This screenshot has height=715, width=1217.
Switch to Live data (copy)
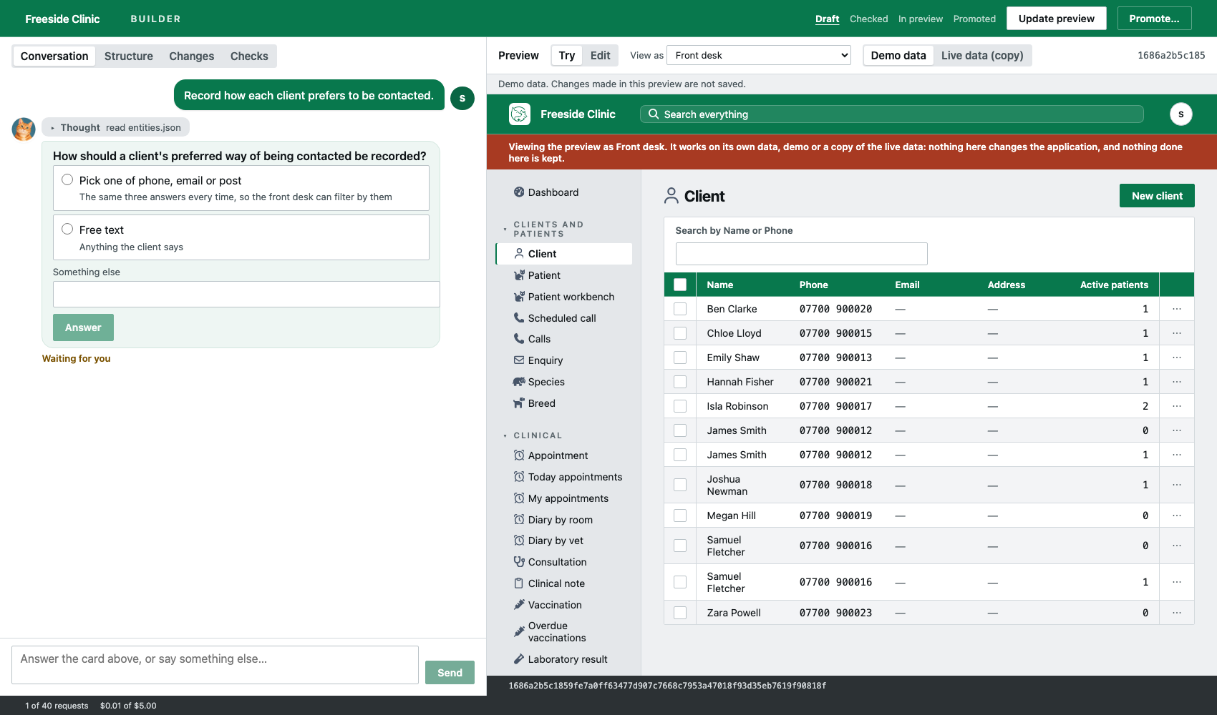(x=982, y=55)
